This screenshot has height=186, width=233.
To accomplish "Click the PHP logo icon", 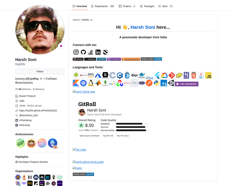I will coord(142,83).
